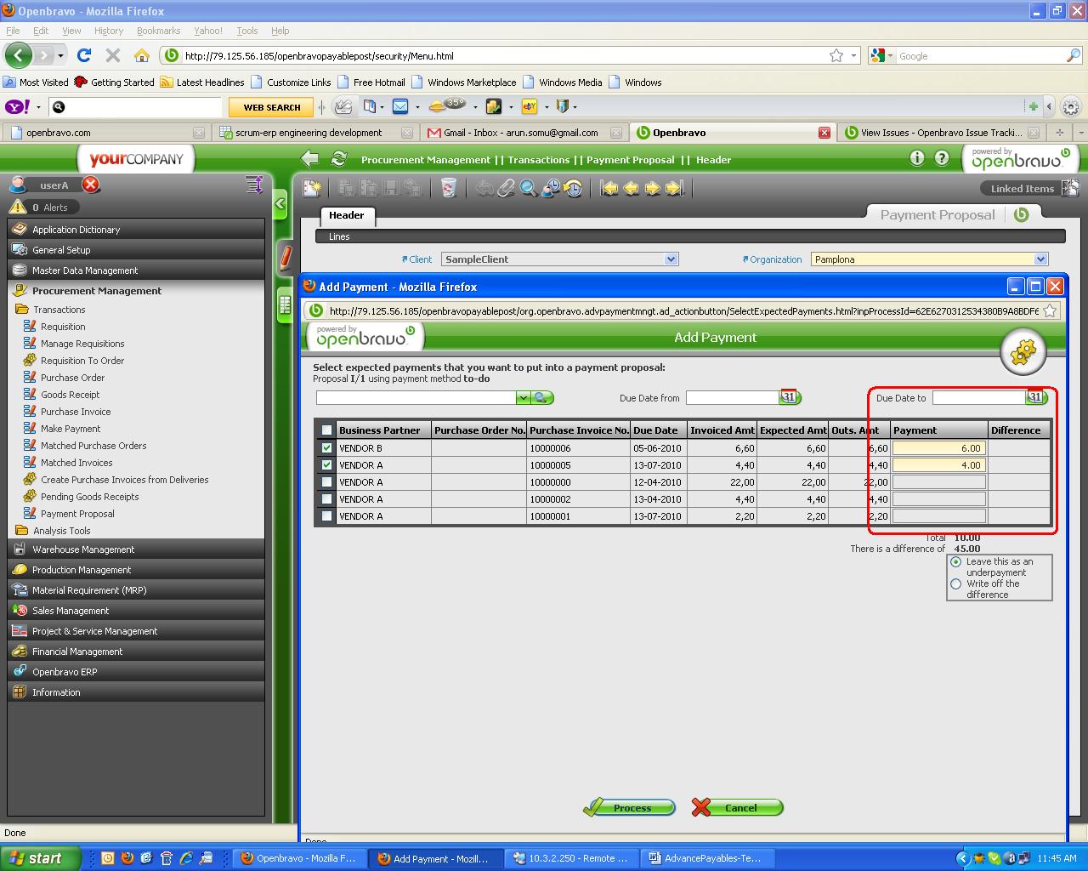Click the Process button
The image size is (1088, 871).
point(630,808)
